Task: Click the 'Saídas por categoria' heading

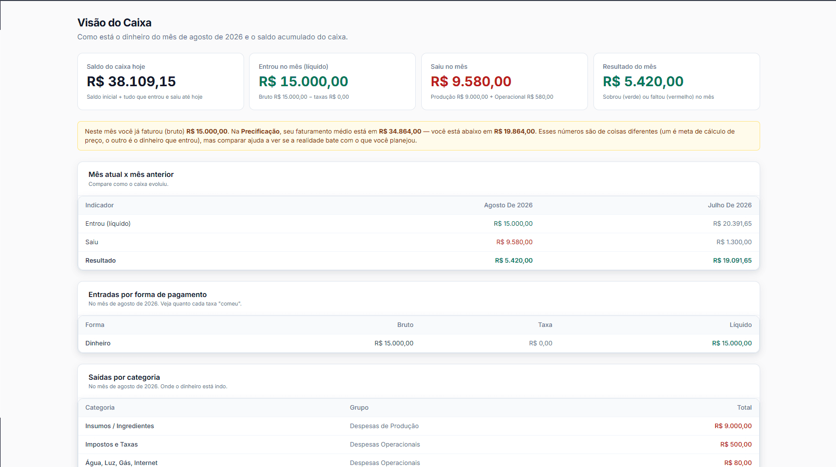Action: pos(124,377)
